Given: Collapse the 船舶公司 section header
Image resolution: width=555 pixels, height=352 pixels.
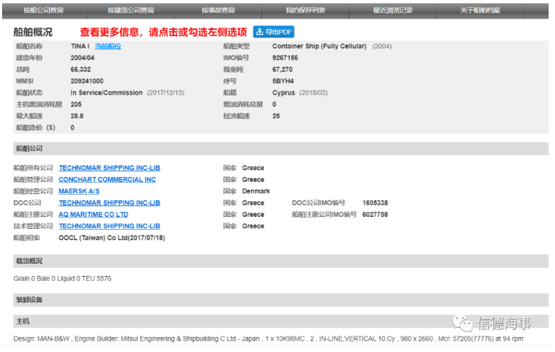Looking at the screenshot, I should click(x=28, y=148).
